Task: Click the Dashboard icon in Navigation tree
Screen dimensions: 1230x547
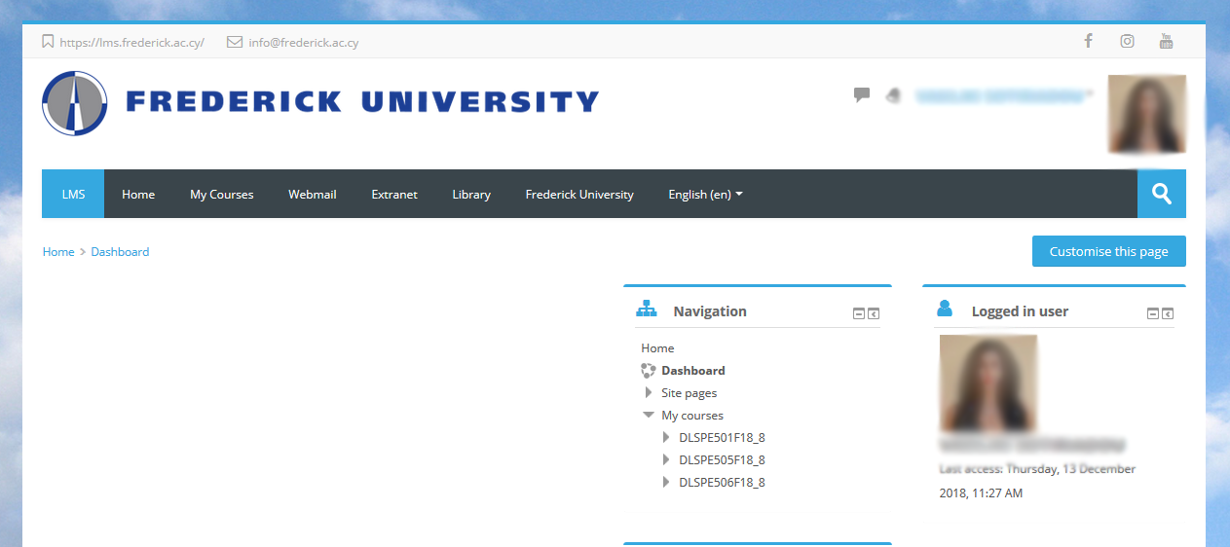Action: pos(649,370)
